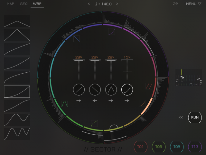This screenshot has height=155, width=206.
Task: Click the rewind double-arrow button
Action: (x=181, y=118)
